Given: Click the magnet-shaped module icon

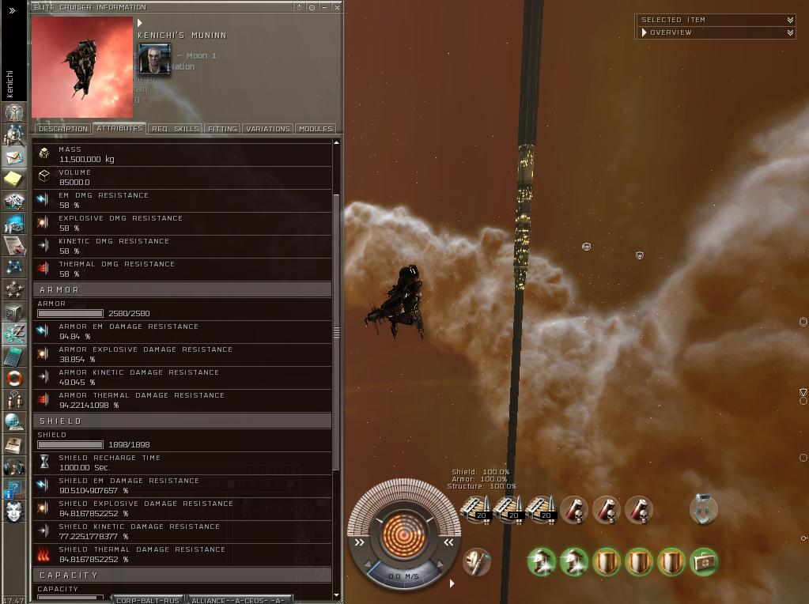Looking at the screenshot, I should (704, 508).
